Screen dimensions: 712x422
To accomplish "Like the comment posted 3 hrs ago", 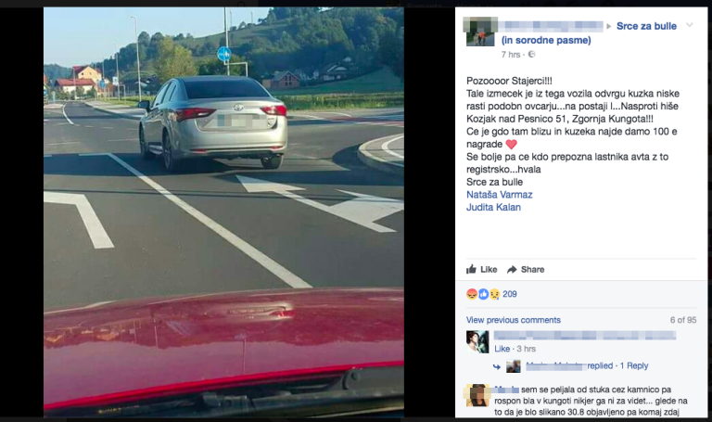I will 502,349.
